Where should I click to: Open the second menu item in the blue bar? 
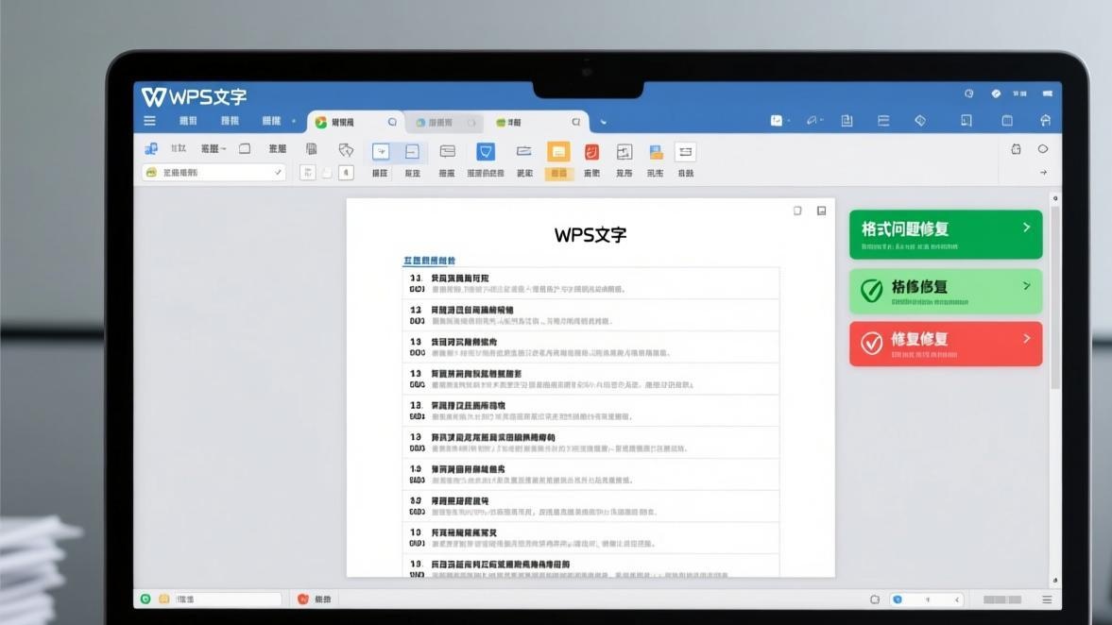[230, 121]
